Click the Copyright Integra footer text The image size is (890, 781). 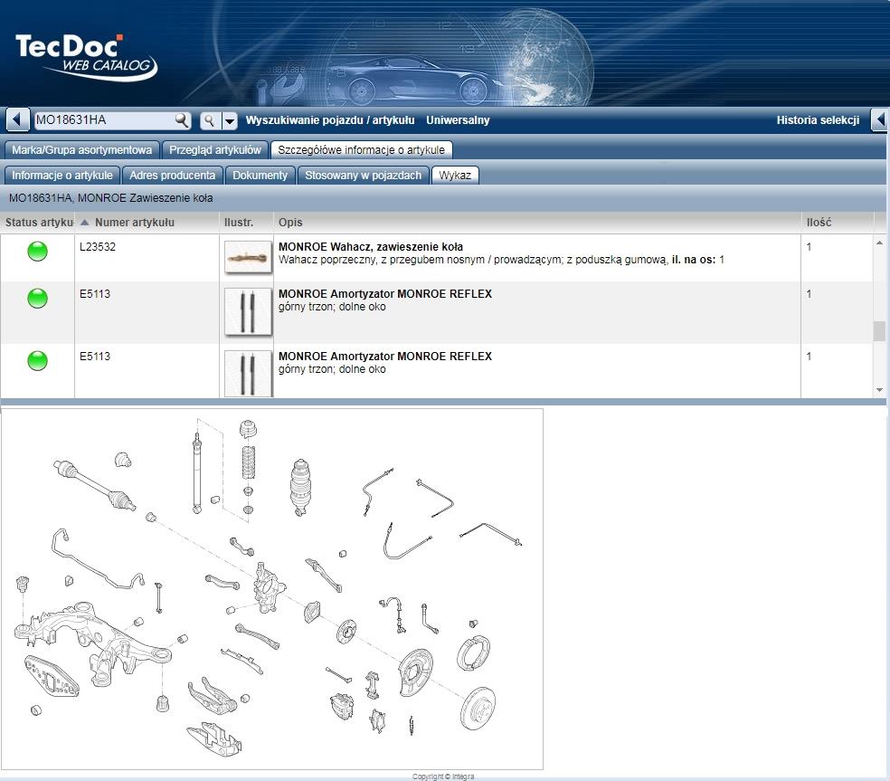tap(443, 776)
